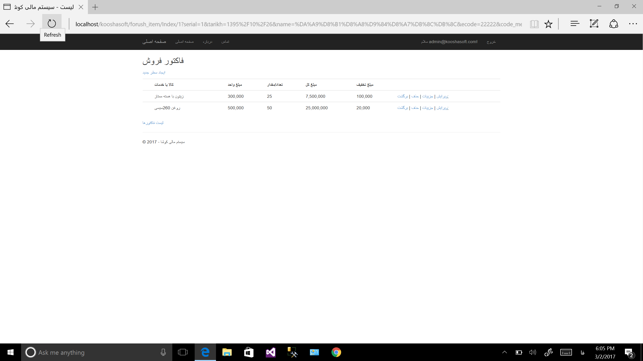
Task: Open a new browser tab
Action: point(95,7)
